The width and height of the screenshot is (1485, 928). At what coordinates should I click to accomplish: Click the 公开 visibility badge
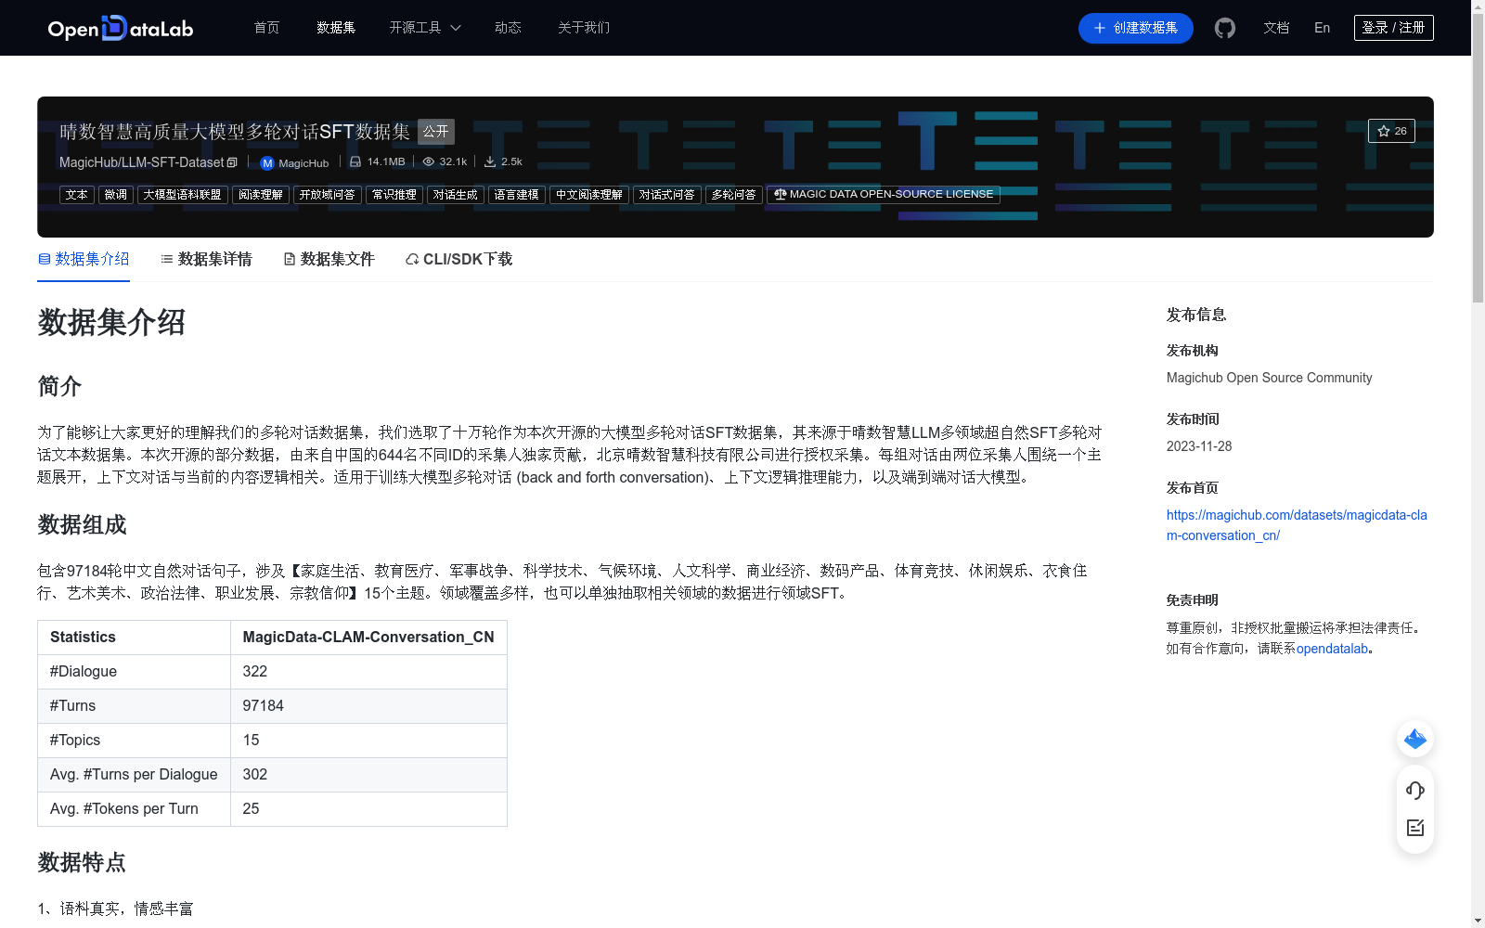pyautogui.click(x=436, y=132)
